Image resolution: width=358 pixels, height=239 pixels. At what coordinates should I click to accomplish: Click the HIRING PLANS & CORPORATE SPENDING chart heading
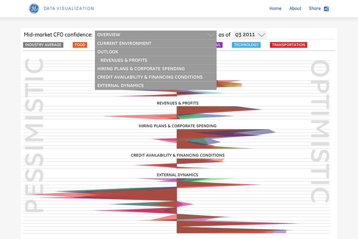(178, 126)
